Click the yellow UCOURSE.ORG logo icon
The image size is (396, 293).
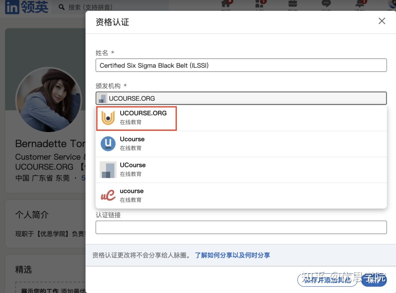point(108,118)
